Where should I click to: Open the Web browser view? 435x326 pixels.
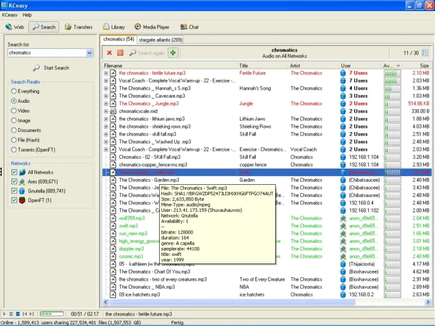[x=15, y=27]
